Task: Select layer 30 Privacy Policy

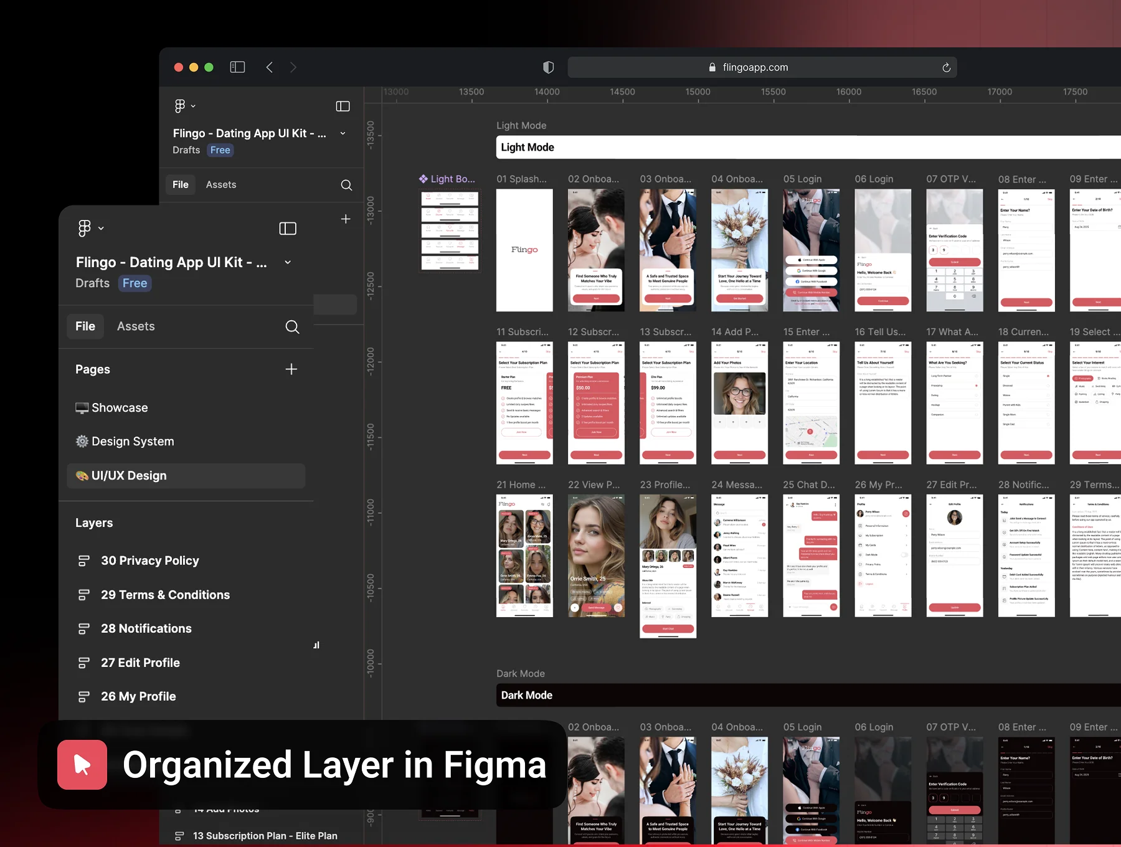Action: pos(150,561)
